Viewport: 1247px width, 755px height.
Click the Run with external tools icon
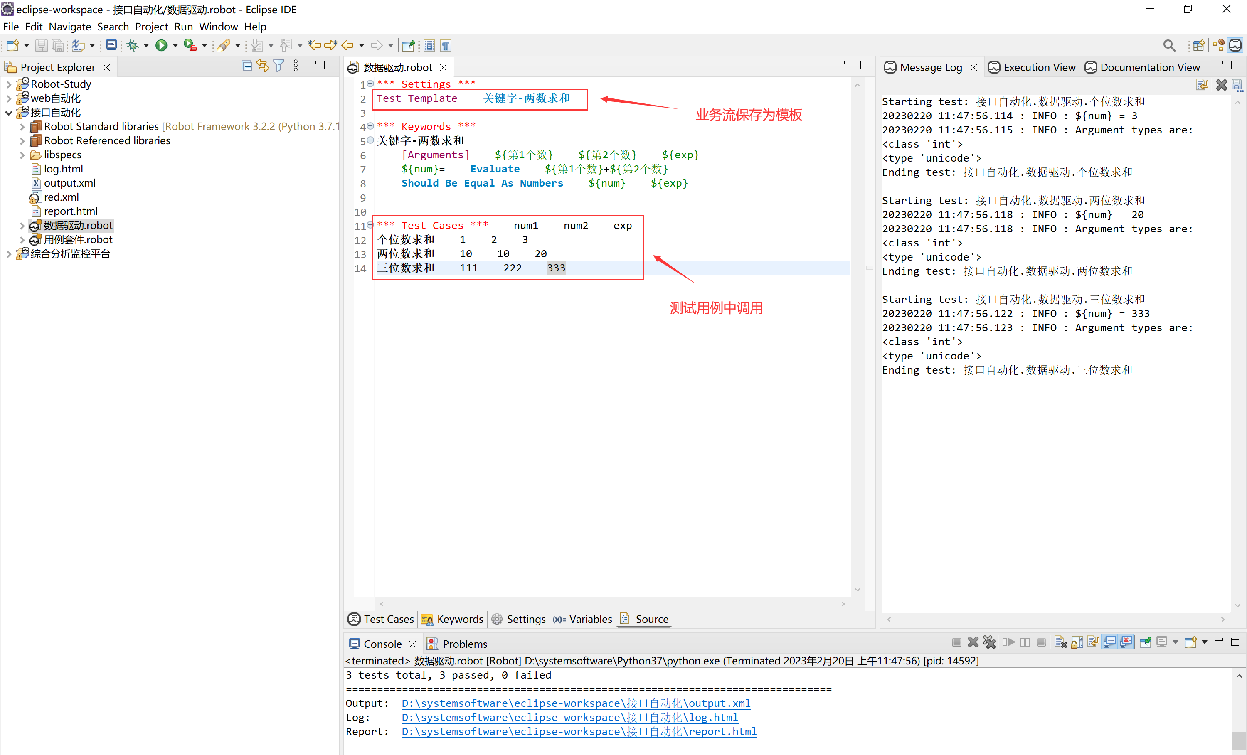190,46
